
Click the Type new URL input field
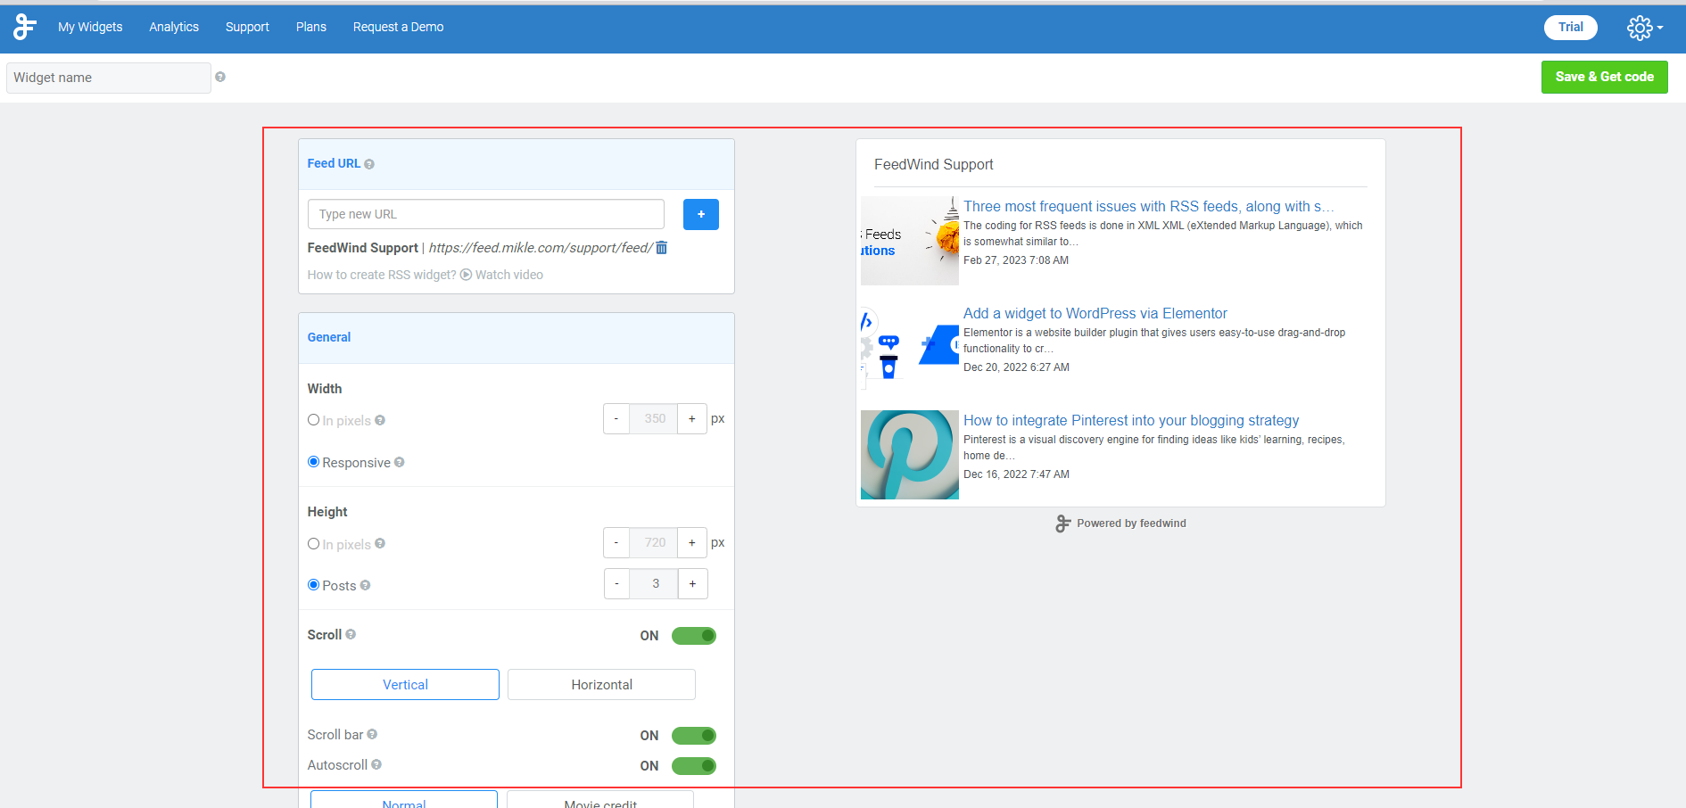(486, 214)
